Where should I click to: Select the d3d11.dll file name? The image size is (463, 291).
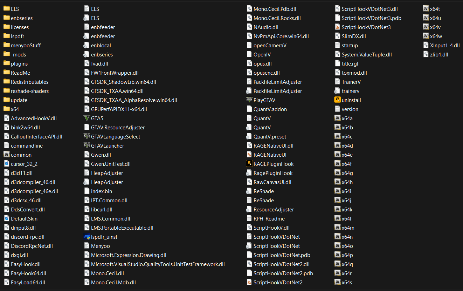22,173
